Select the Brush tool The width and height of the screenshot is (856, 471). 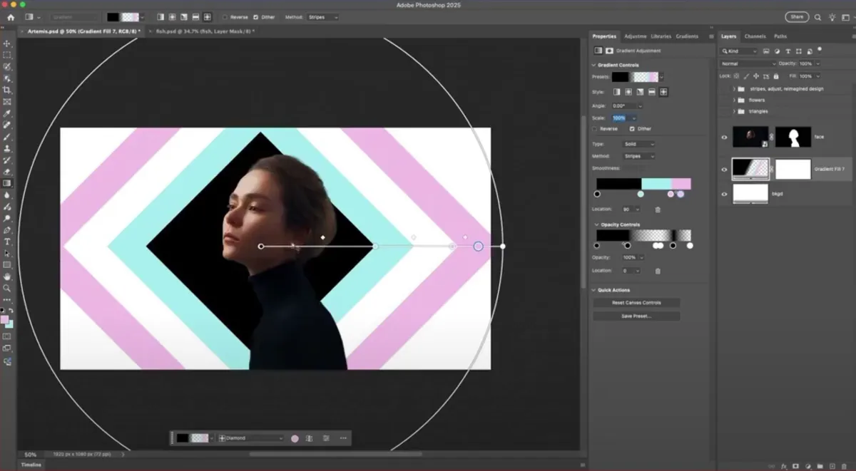coord(8,138)
